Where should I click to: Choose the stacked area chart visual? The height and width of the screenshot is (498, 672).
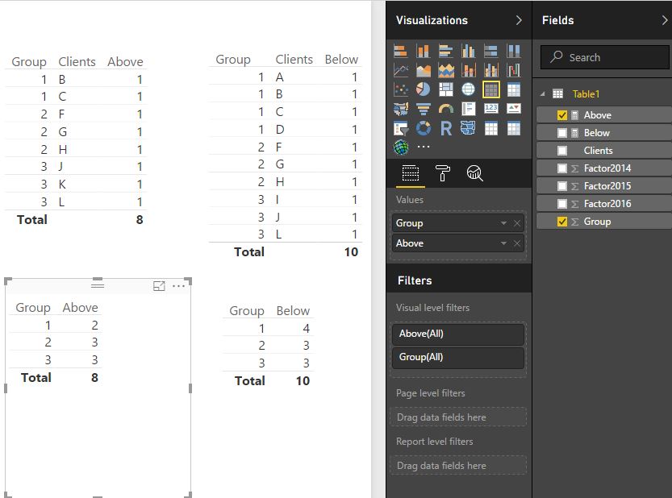(445, 70)
